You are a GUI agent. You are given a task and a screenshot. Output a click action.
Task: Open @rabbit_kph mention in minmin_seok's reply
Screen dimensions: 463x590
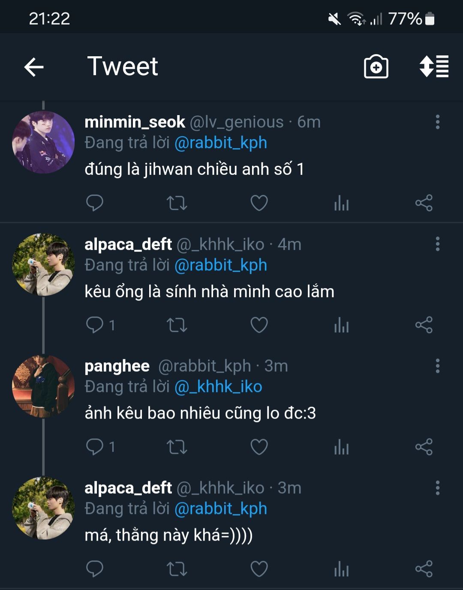221,143
